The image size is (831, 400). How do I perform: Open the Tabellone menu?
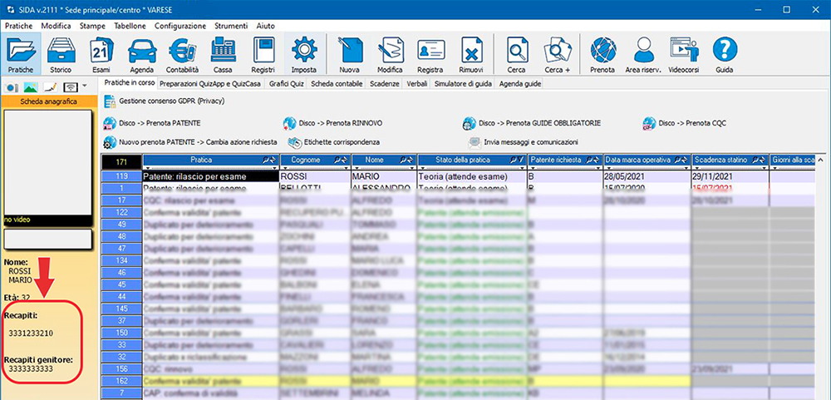coord(130,26)
